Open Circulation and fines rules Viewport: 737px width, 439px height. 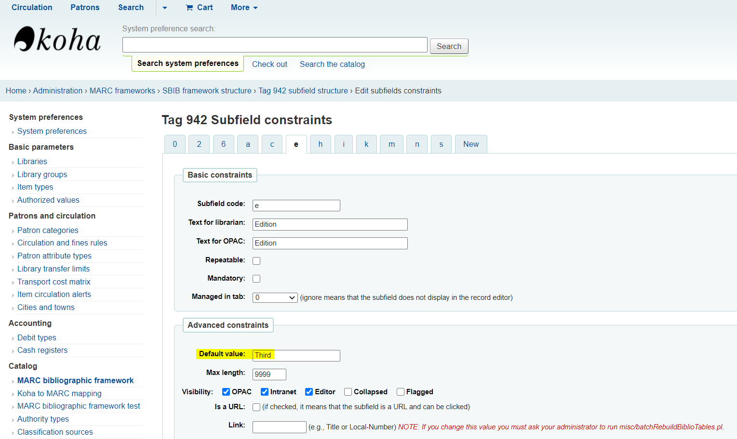(x=62, y=243)
